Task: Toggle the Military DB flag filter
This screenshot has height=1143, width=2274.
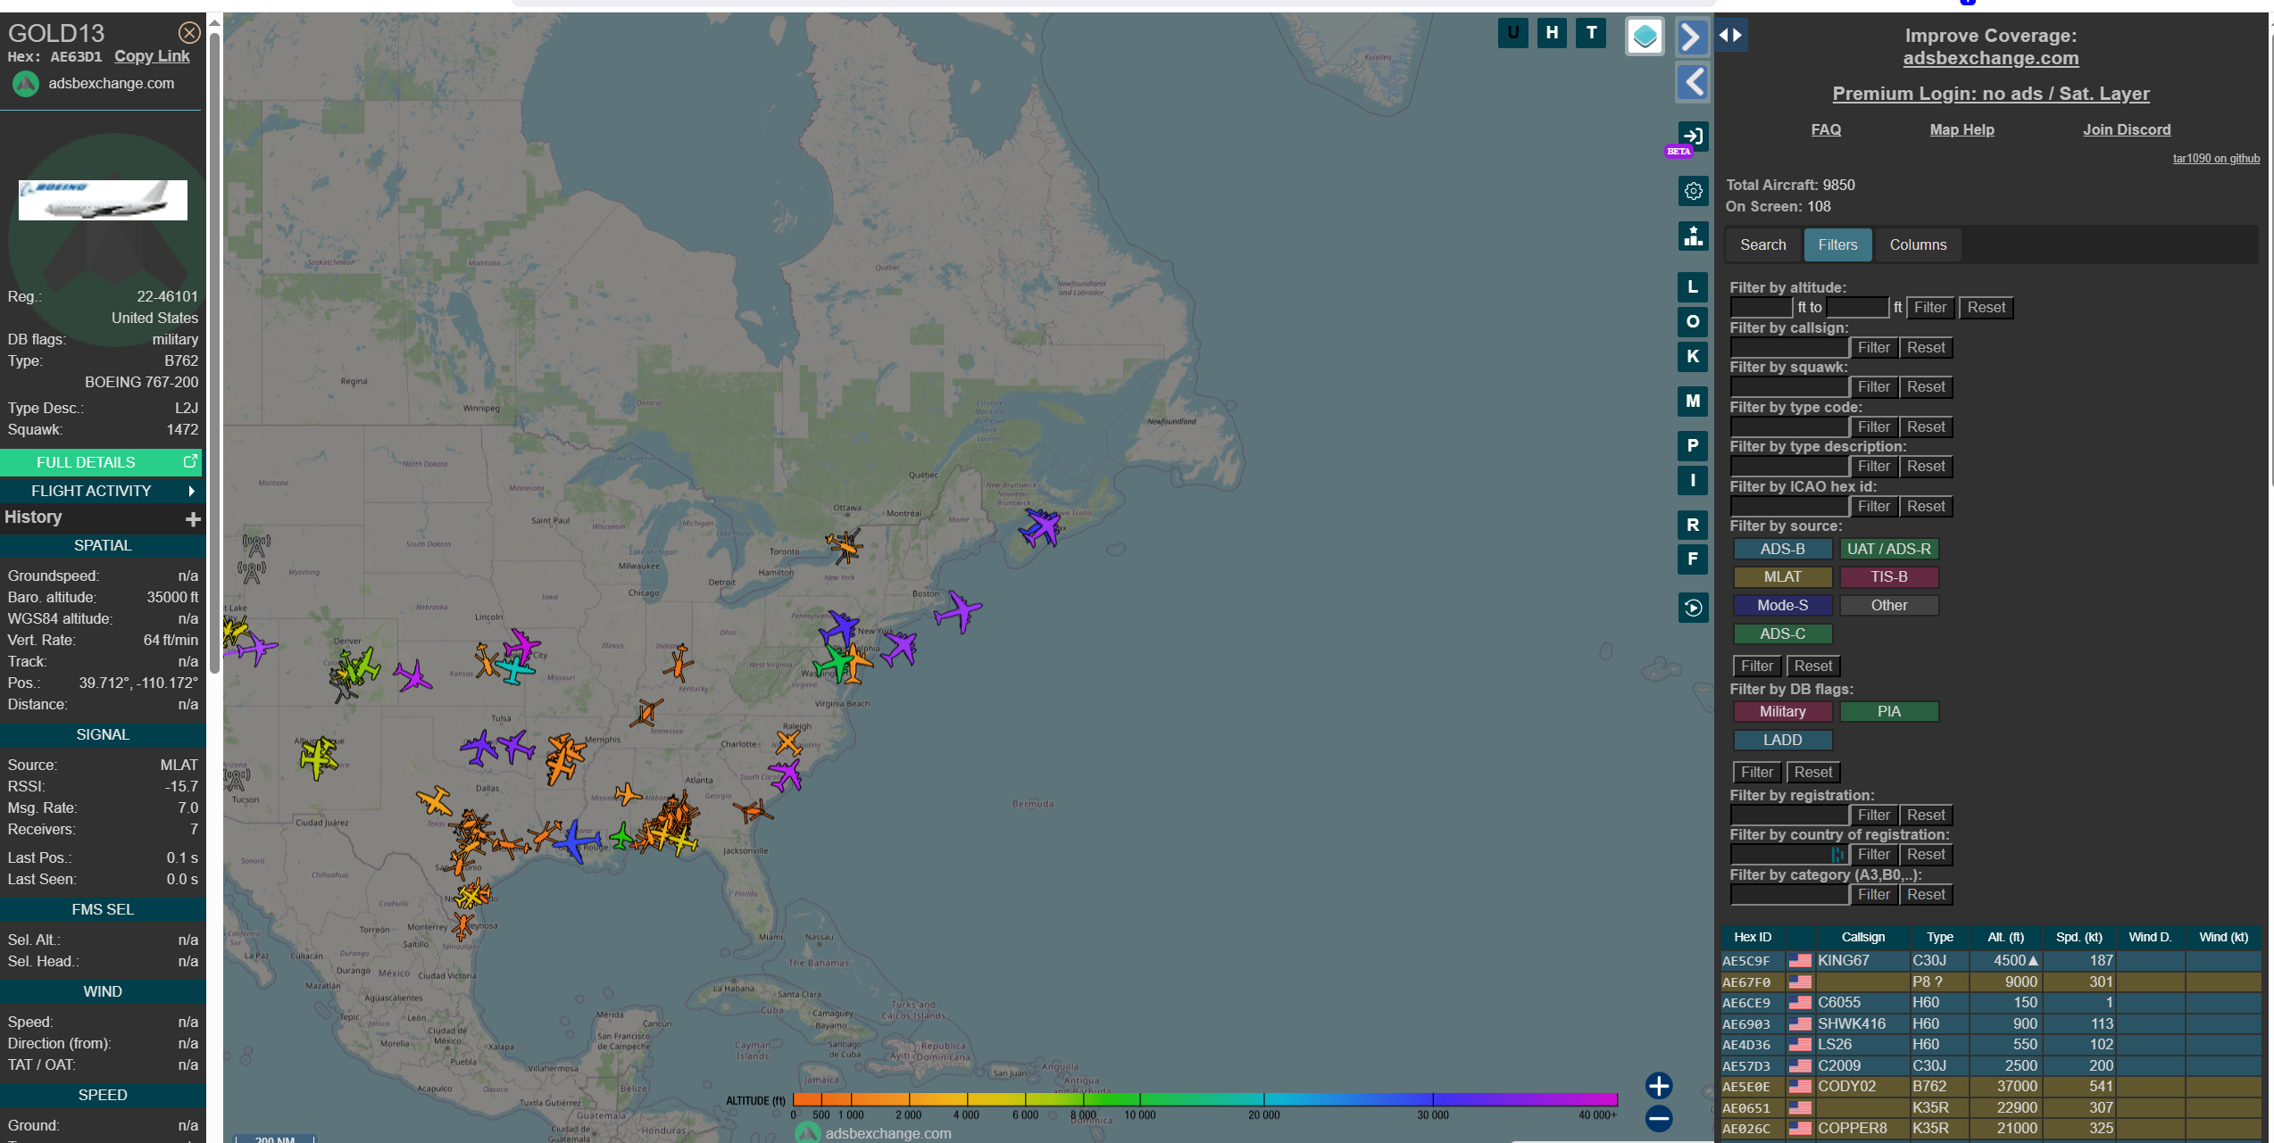Action: click(x=1782, y=712)
